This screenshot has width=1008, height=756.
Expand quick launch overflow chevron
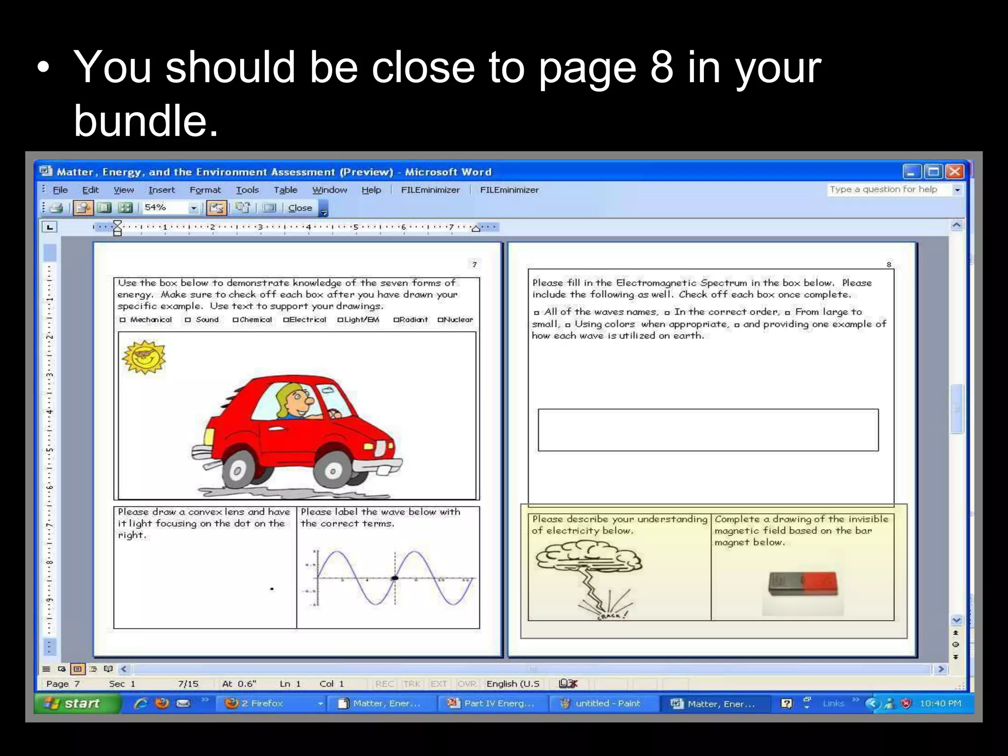click(205, 700)
